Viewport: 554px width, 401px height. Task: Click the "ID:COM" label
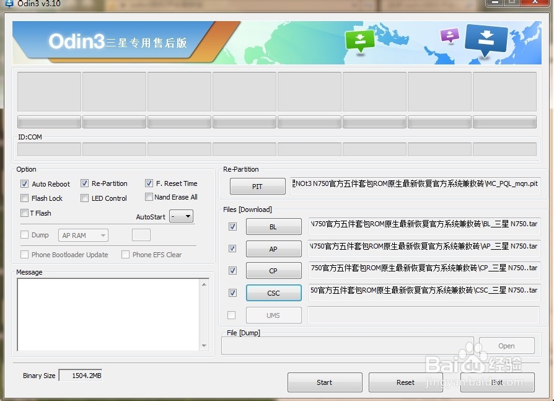30,137
